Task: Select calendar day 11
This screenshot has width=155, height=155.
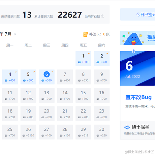Action: pyautogui.click(x=10, y=95)
